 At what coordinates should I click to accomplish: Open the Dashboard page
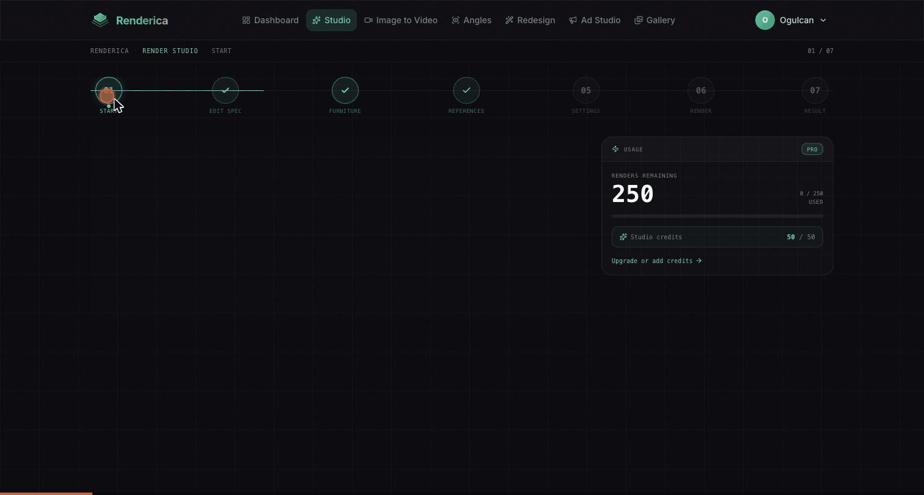click(x=270, y=20)
